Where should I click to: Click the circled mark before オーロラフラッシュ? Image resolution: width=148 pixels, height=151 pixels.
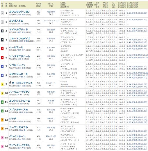pos(10,83)
